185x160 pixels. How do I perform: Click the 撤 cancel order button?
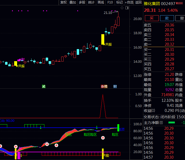[180, 18]
